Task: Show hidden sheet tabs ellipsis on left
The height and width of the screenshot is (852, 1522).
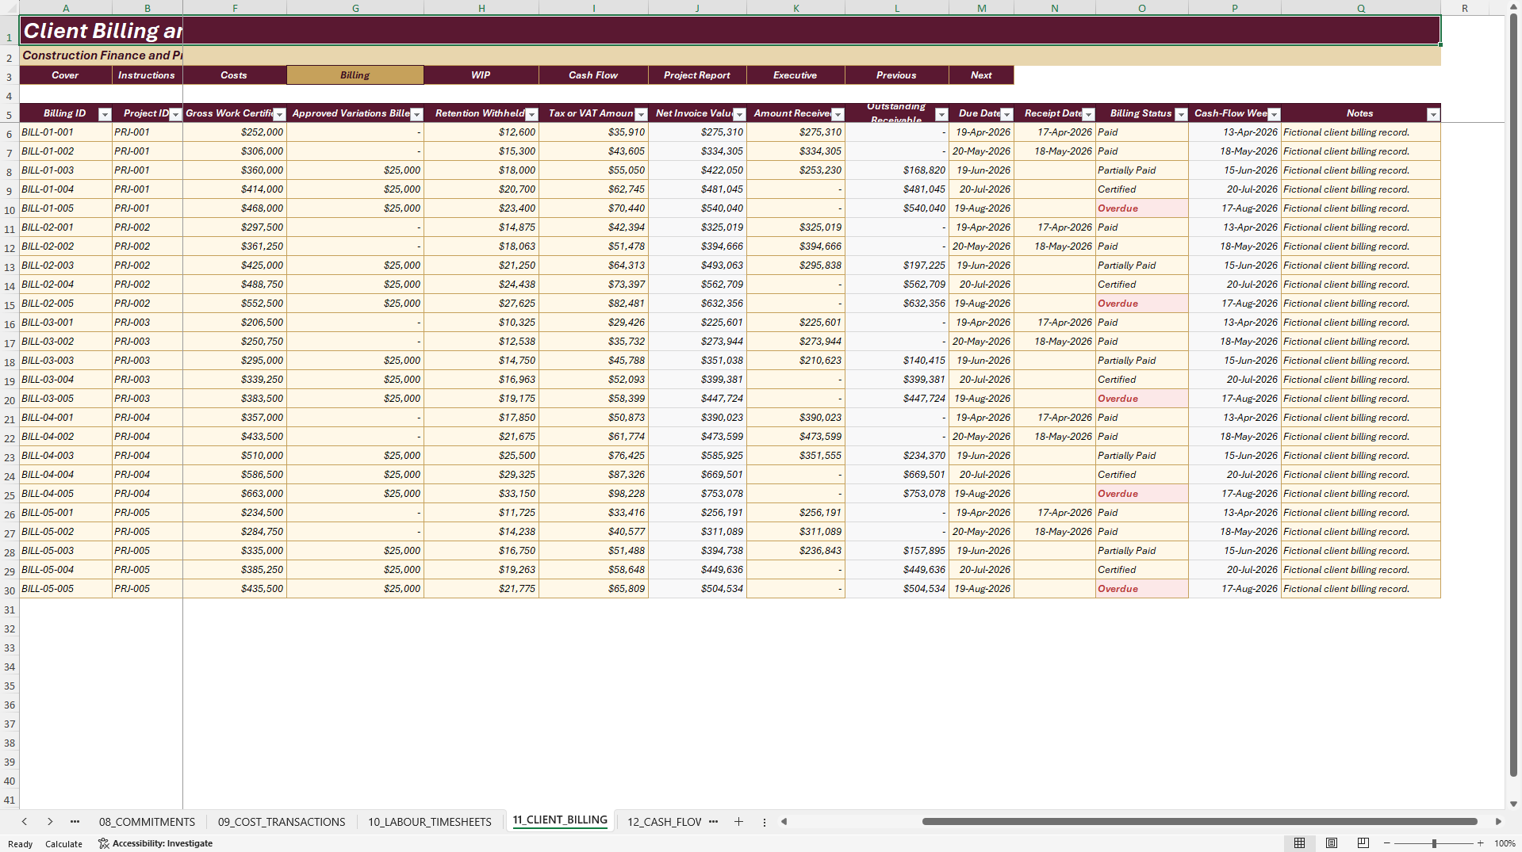Action: click(x=75, y=822)
